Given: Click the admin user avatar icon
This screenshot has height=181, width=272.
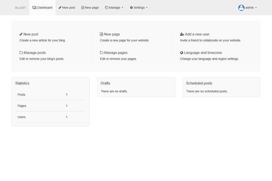Looking at the screenshot, I should pos(241,8).
